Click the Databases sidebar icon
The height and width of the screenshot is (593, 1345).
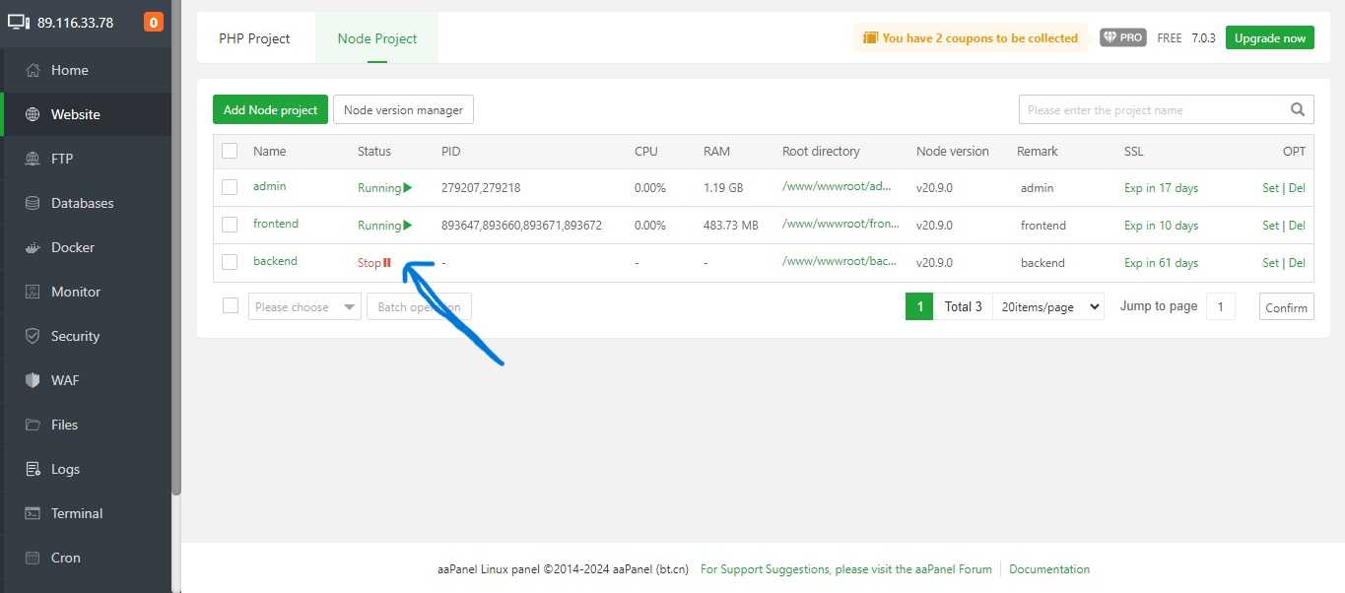(34, 203)
